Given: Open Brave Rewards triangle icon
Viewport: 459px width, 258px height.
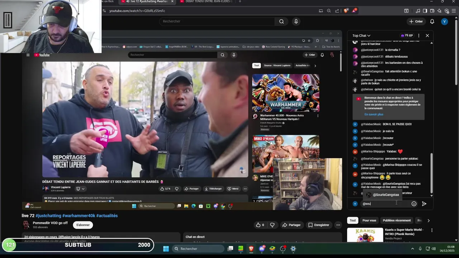Looking at the screenshot, I should pyautogui.click(x=354, y=11).
